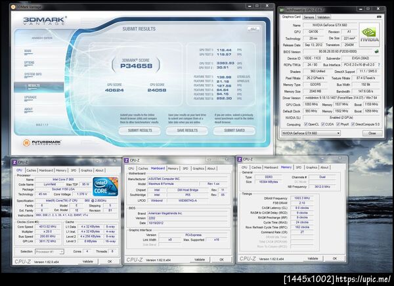Image resolution: width=394 pixels, height=286 pixels.
Task: Click the SUBMIT SAVED button
Action: (x=234, y=131)
